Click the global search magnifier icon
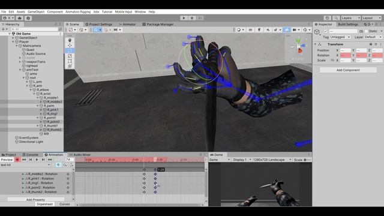 click(336, 18)
